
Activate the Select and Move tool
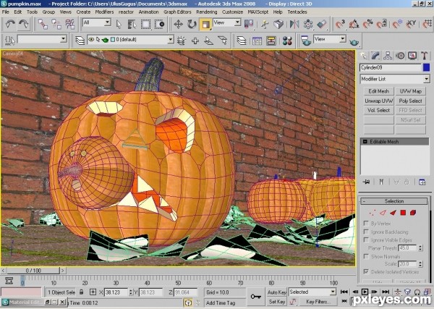pyautogui.click(x=178, y=25)
